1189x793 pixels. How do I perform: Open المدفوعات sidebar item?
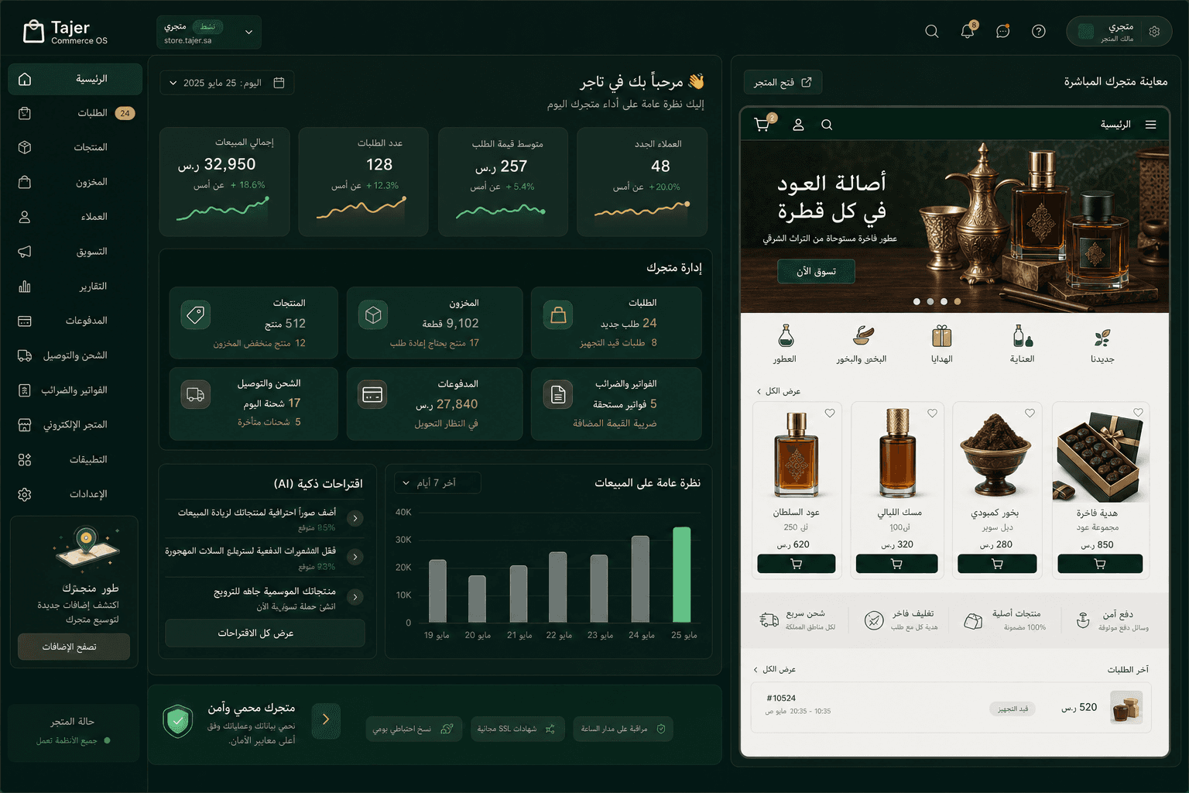tap(75, 321)
